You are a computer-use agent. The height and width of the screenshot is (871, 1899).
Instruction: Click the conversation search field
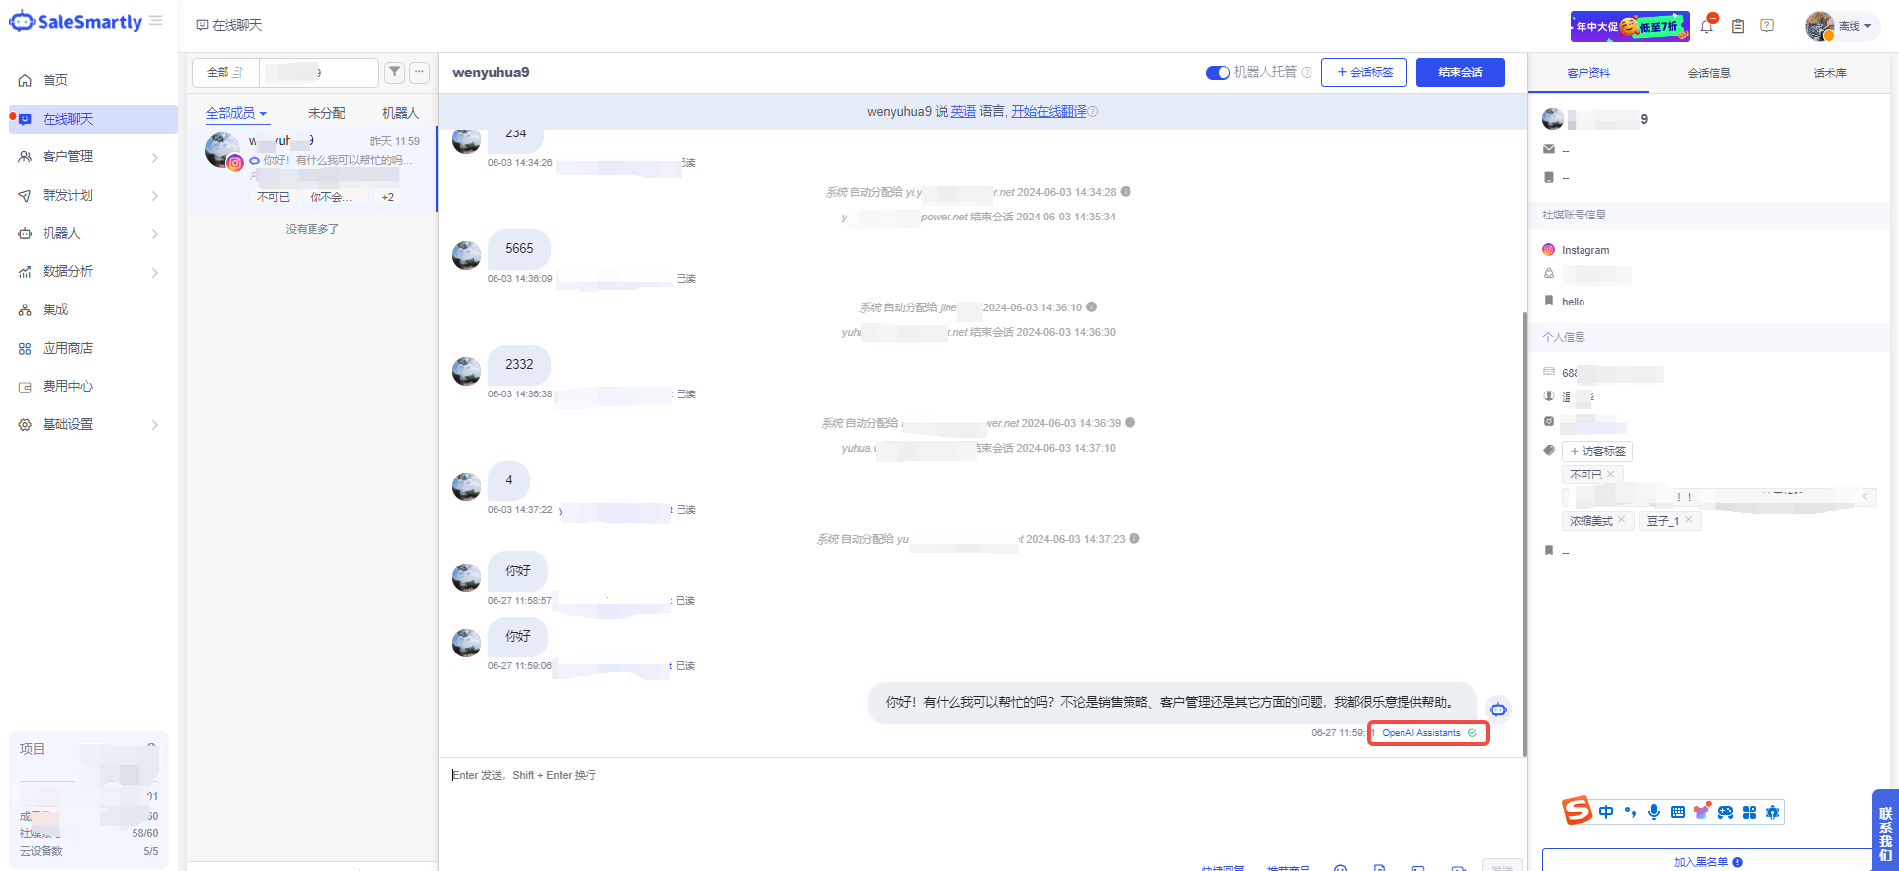click(x=318, y=72)
